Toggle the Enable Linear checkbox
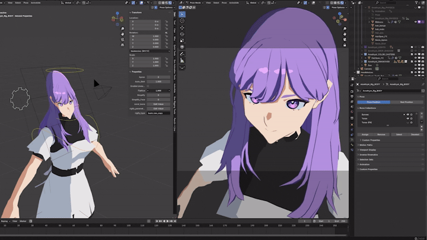Screen dimensions: 427x240 point(148,87)
